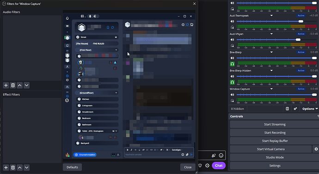Collapse the [Groundfloor] channel group
The image size is (319, 174).
pos(116,93)
